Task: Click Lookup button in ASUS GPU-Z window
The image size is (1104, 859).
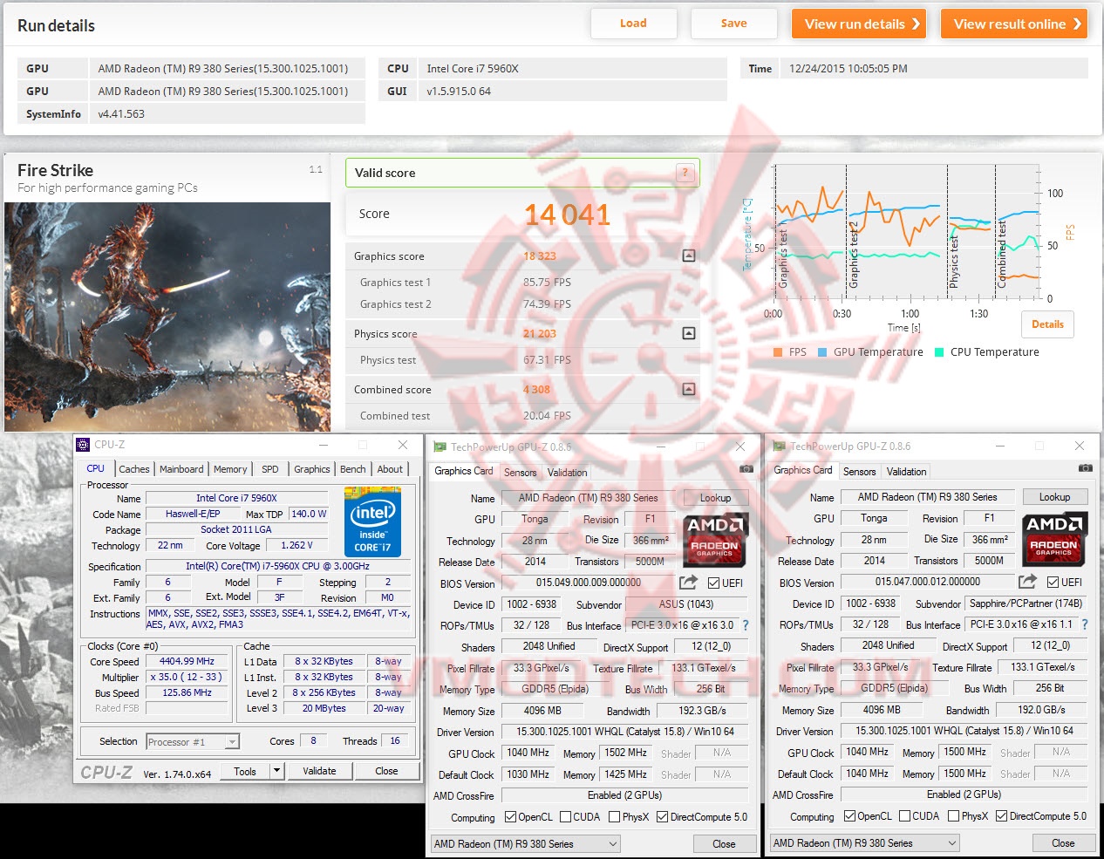Action: point(716,498)
